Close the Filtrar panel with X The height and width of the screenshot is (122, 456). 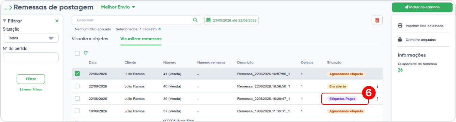coord(57,21)
